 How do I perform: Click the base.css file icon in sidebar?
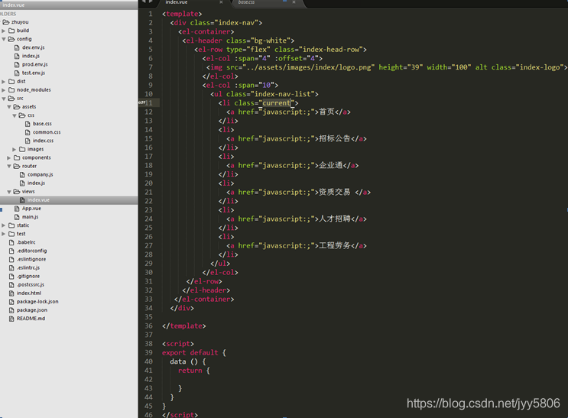(x=28, y=124)
